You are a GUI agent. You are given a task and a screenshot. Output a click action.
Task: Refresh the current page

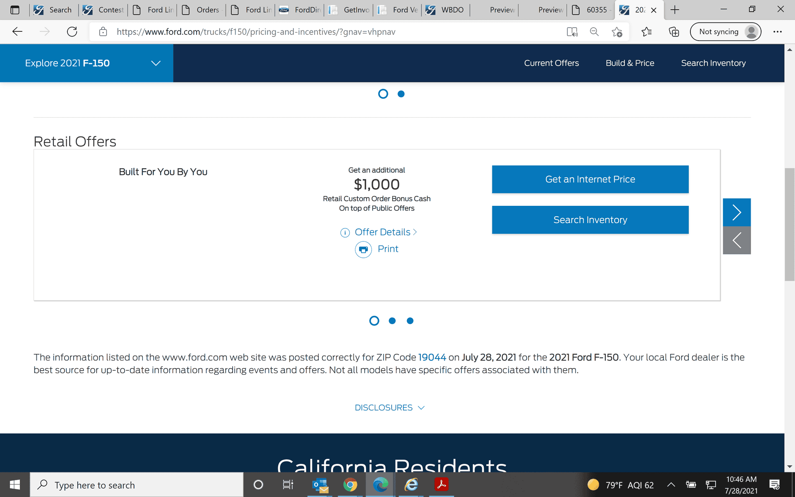(x=72, y=32)
